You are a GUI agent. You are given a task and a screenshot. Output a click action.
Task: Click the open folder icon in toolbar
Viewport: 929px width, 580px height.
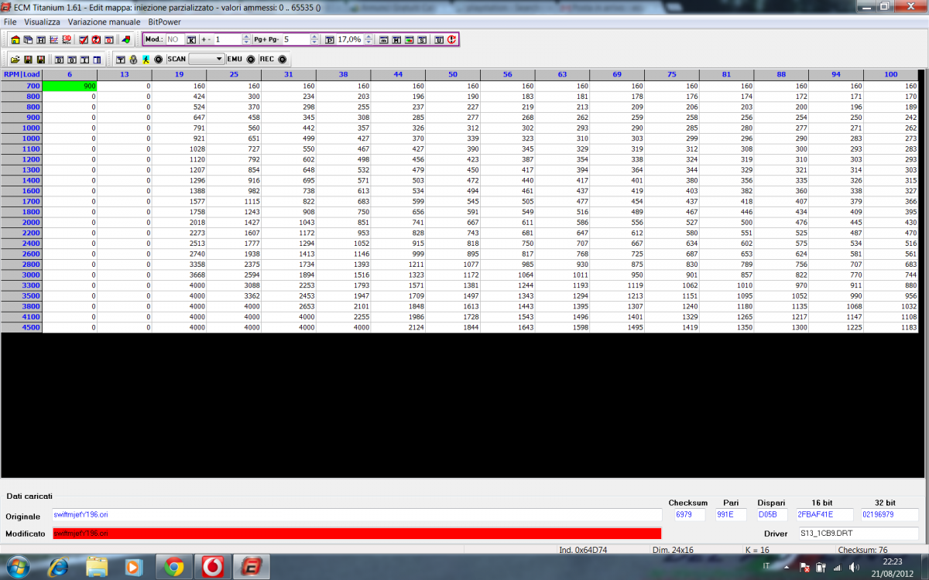click(x=15, y=60)
